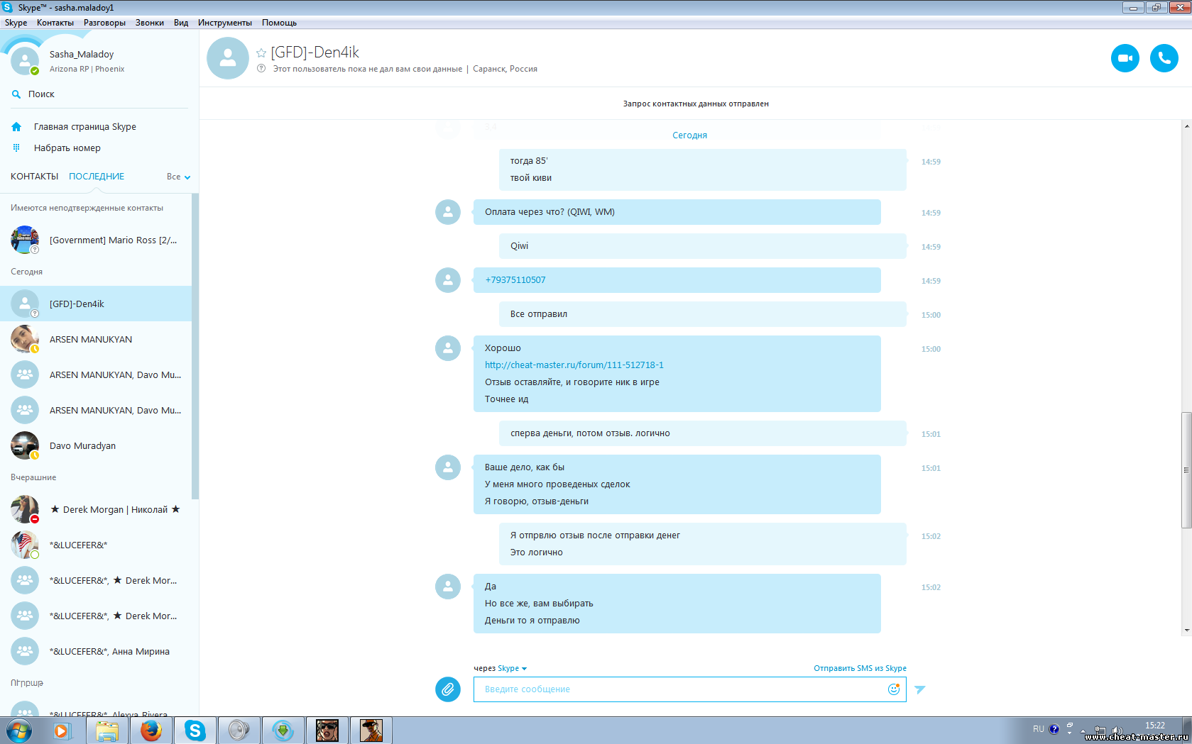Click 'Отправить SMS из Skype' link
This screenshot has width=1192, height=744.
[x=859, y=668]
